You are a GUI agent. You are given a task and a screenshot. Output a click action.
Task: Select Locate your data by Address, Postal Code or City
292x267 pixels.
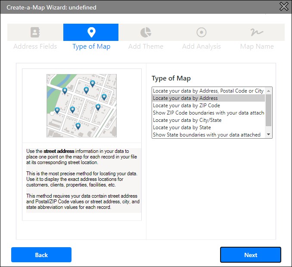point(208,91)
